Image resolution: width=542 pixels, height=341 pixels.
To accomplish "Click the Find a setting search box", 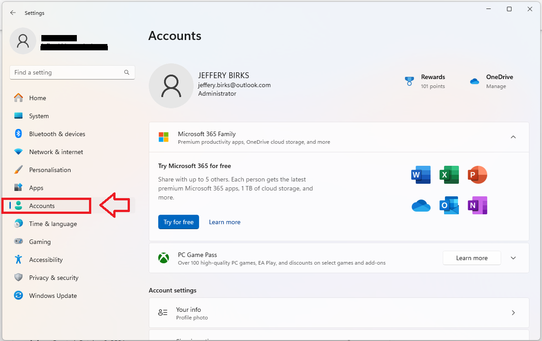I will [67, 72].
